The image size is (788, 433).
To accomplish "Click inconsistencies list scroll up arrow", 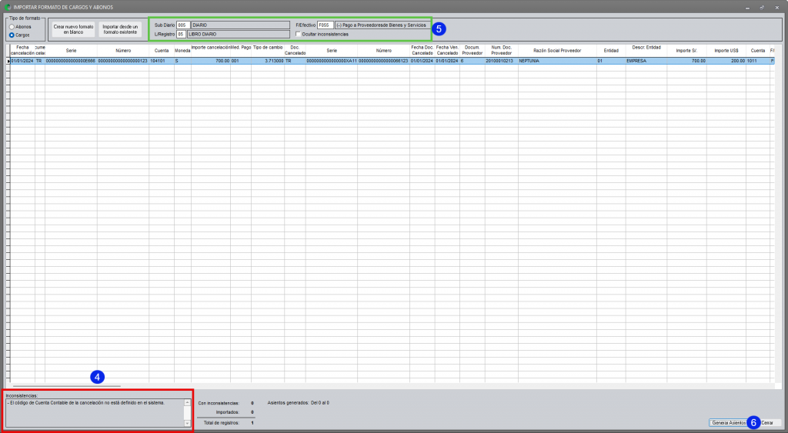I will pyautogui.click(x=188, y=402).
